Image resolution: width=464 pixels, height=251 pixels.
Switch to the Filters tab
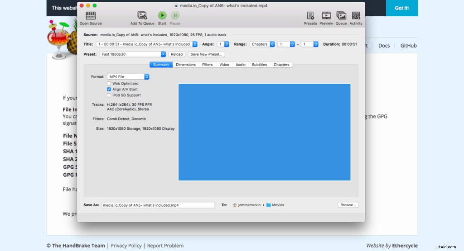[x=207, y=65]
